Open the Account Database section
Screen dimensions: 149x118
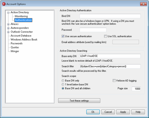tap(21, 36)
